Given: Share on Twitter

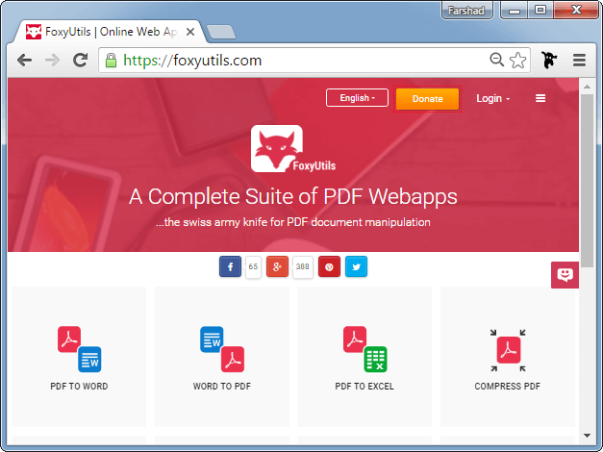Looking at the screenshot, I should point(356,266).
